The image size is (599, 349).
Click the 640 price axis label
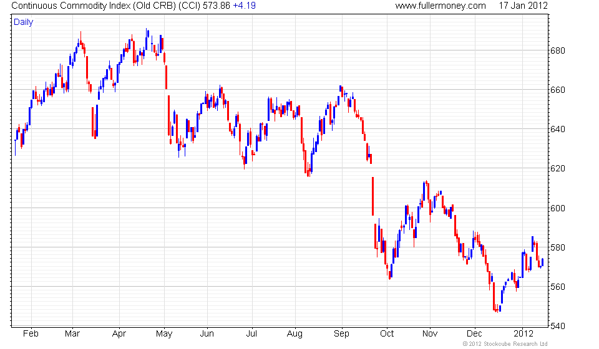[x=557, y=129]
